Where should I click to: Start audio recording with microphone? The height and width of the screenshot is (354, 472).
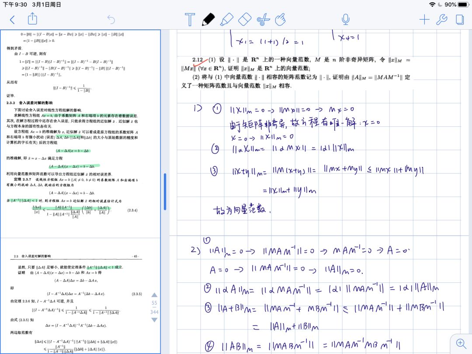pyautogui.click(x=345, y=19)
